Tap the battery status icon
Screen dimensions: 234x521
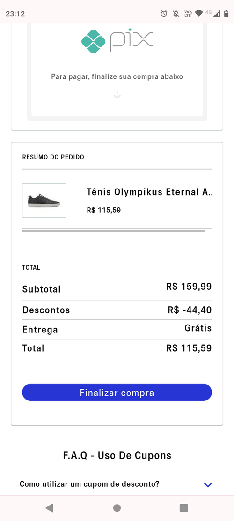[226, 14]
